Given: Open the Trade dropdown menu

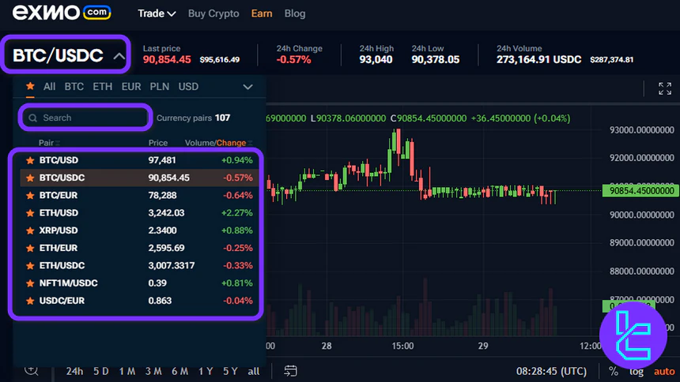Looking at the screenshot, I should [x=157, y=13].
